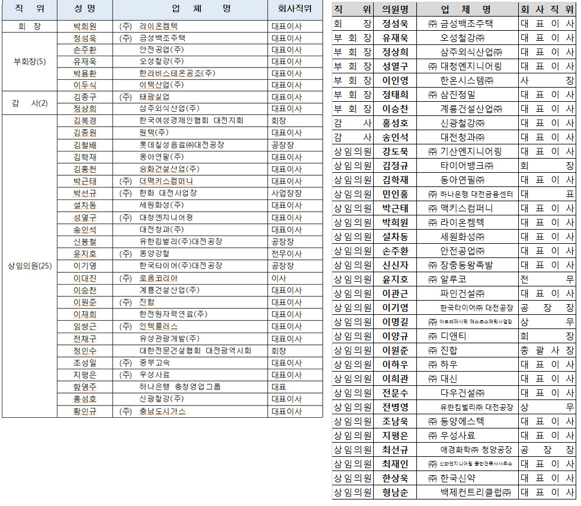Click '전무이사' title in 동양강철 row
The width and height of the screenshot is (581, 506).
pos(287,254)
